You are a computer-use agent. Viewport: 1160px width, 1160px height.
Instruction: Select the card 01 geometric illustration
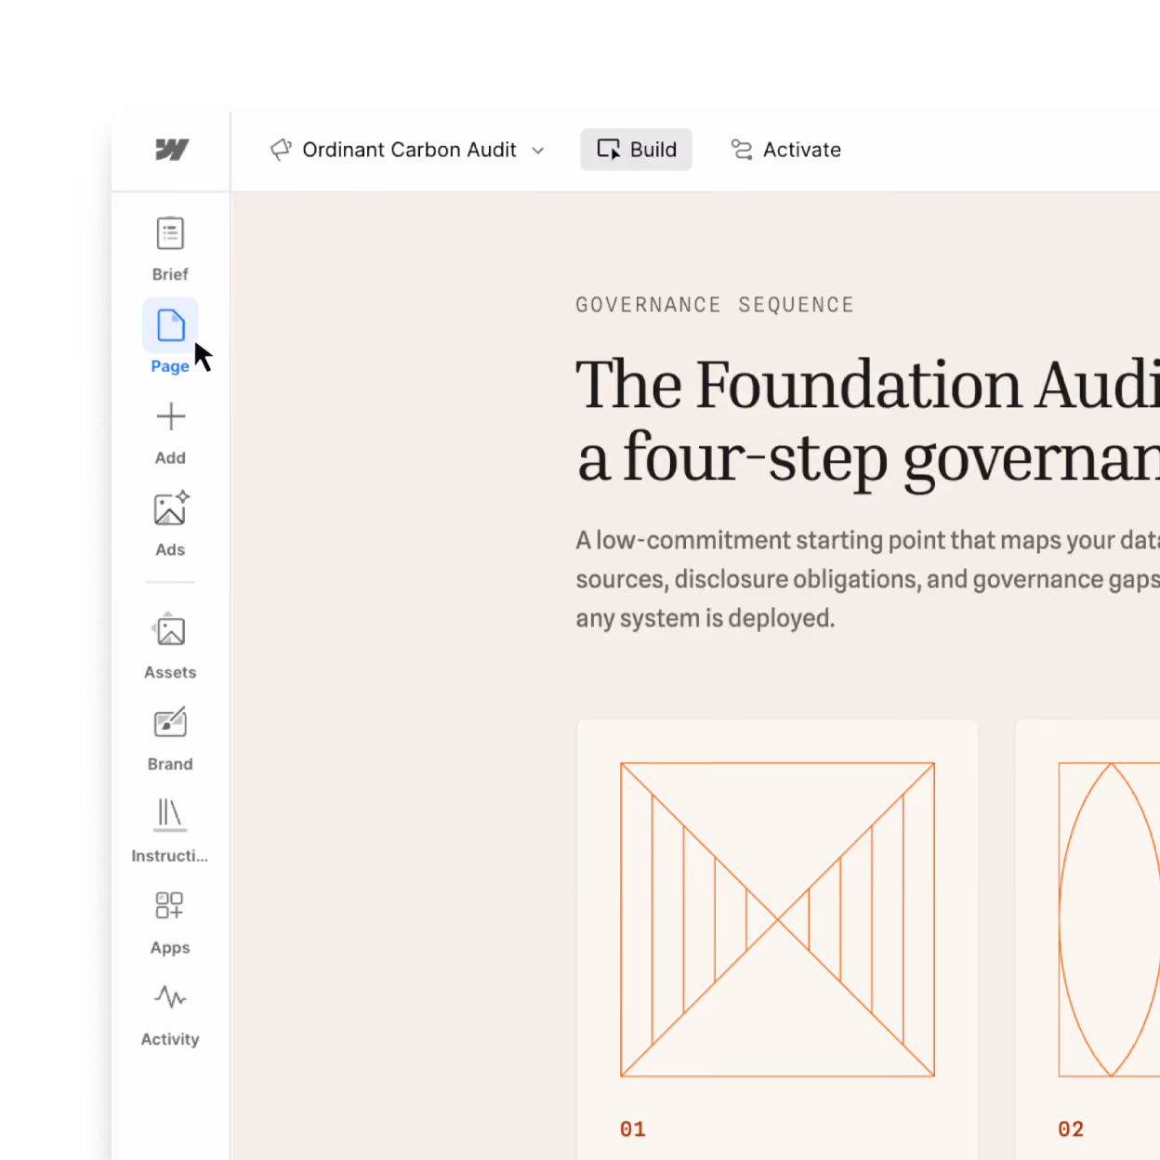[x=777, y=920]
